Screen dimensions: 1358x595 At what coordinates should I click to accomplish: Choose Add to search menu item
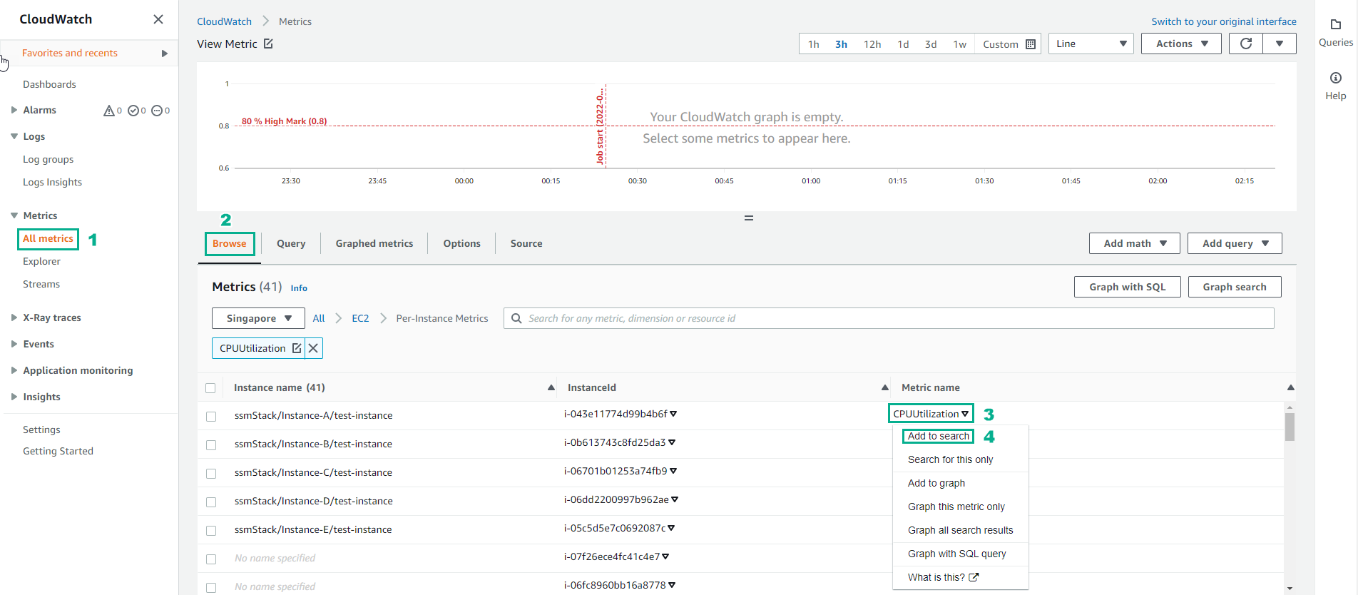tap(939, 436)
